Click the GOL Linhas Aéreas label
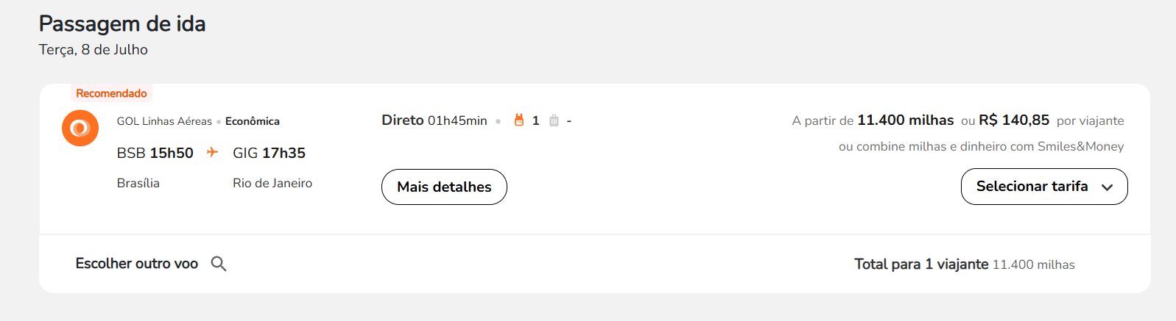The width and height of the screenshot is (1176, 321). tap(164, 121)
